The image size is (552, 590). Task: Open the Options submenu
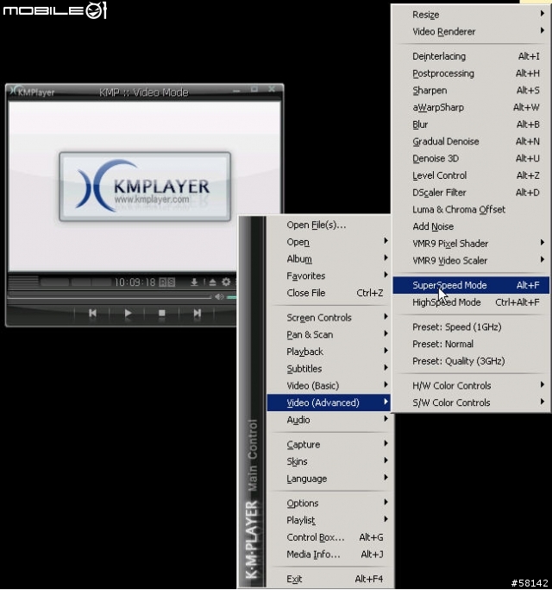(329, 503)
